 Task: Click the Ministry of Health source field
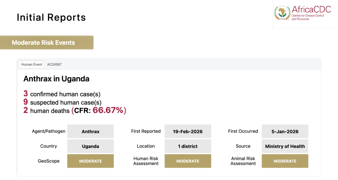(285, 146)
